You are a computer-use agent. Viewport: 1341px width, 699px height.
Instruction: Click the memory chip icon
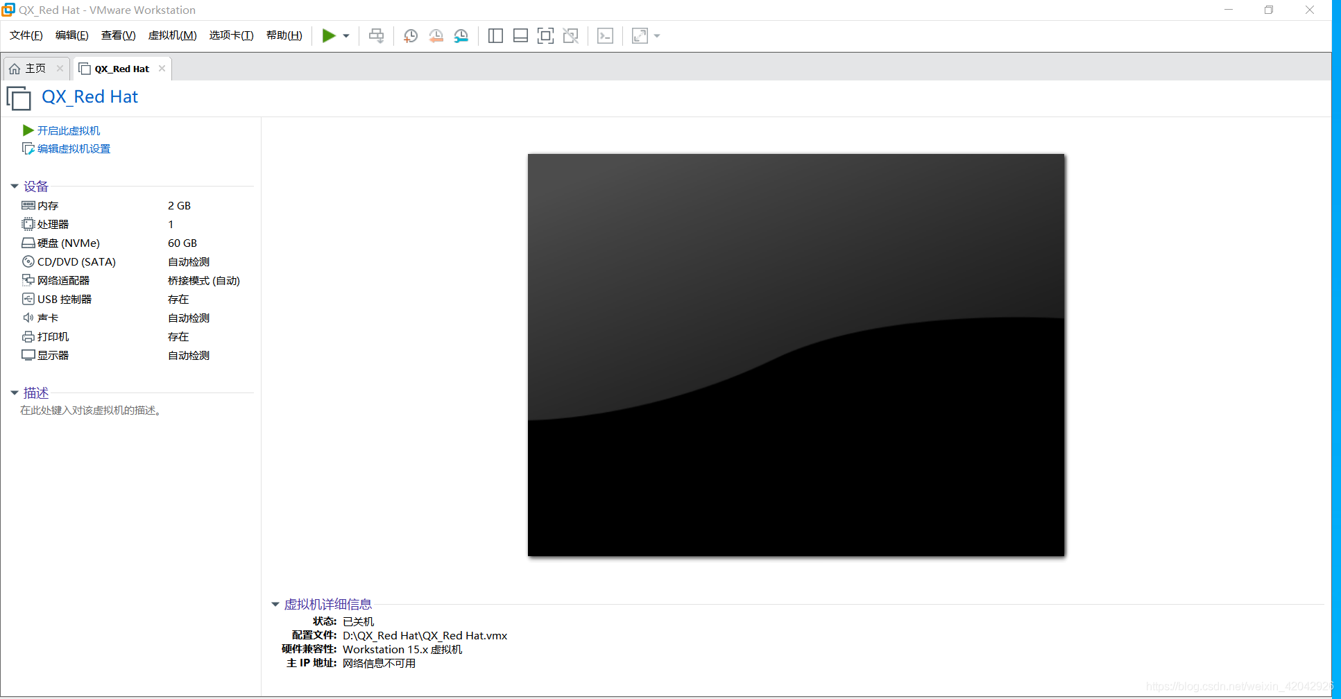28,205
